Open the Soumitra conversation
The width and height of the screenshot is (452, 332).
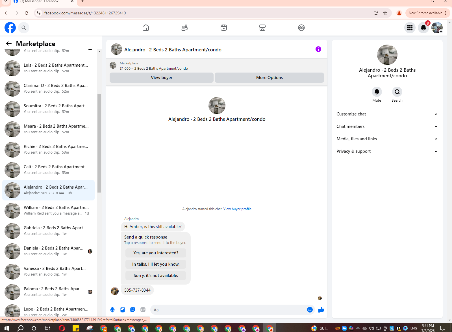[x=48, y=109]
